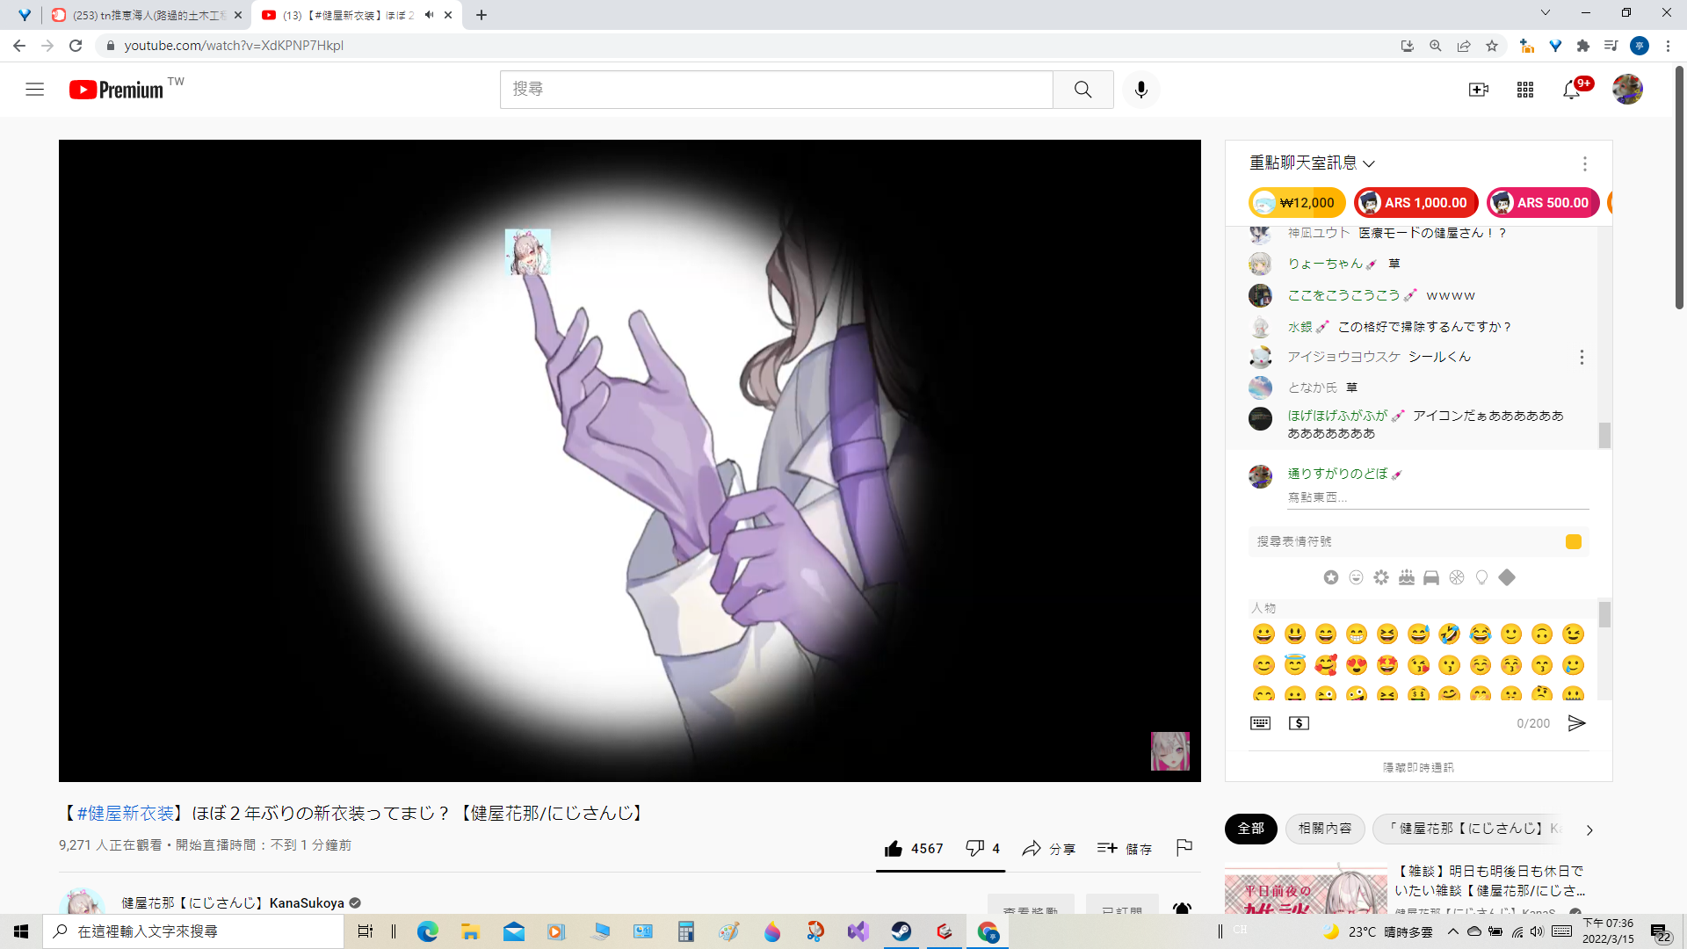Screen dimensions: 1687x949
Task: Open a new browser tab
Action: [x=481, y=15]
